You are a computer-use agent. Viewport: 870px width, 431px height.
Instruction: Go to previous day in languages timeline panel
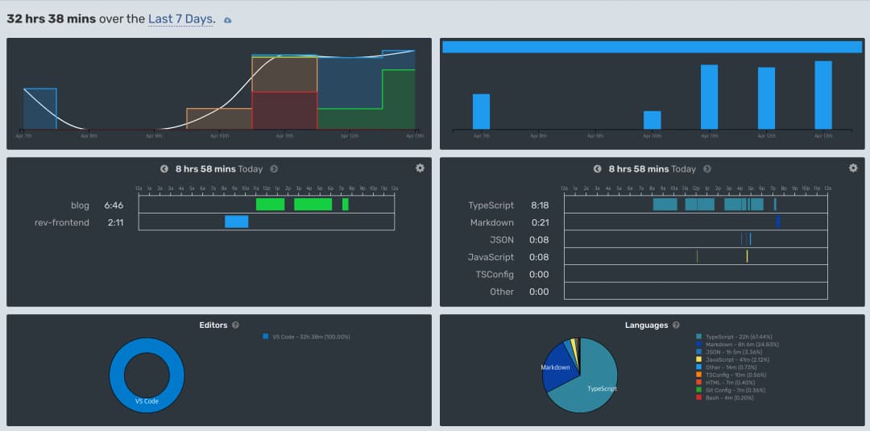click(x=597, y=168)
